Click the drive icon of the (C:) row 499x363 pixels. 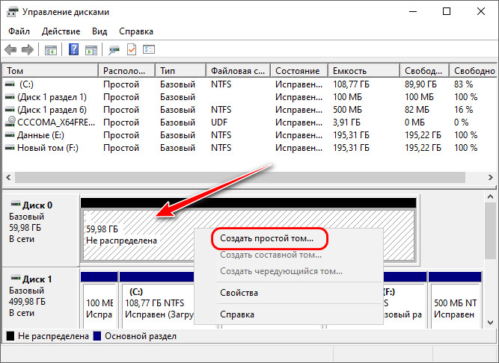[x=10, y=84]
